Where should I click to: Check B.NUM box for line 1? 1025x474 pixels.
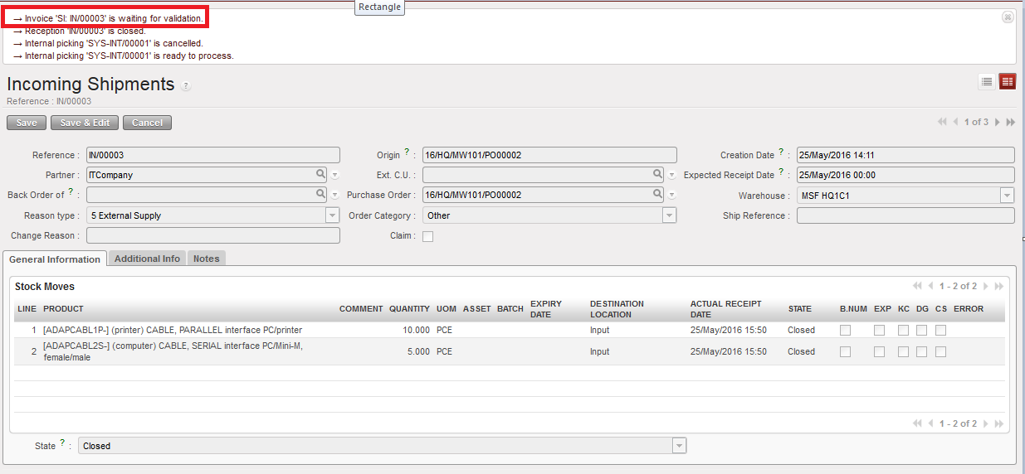coord(845,330)
